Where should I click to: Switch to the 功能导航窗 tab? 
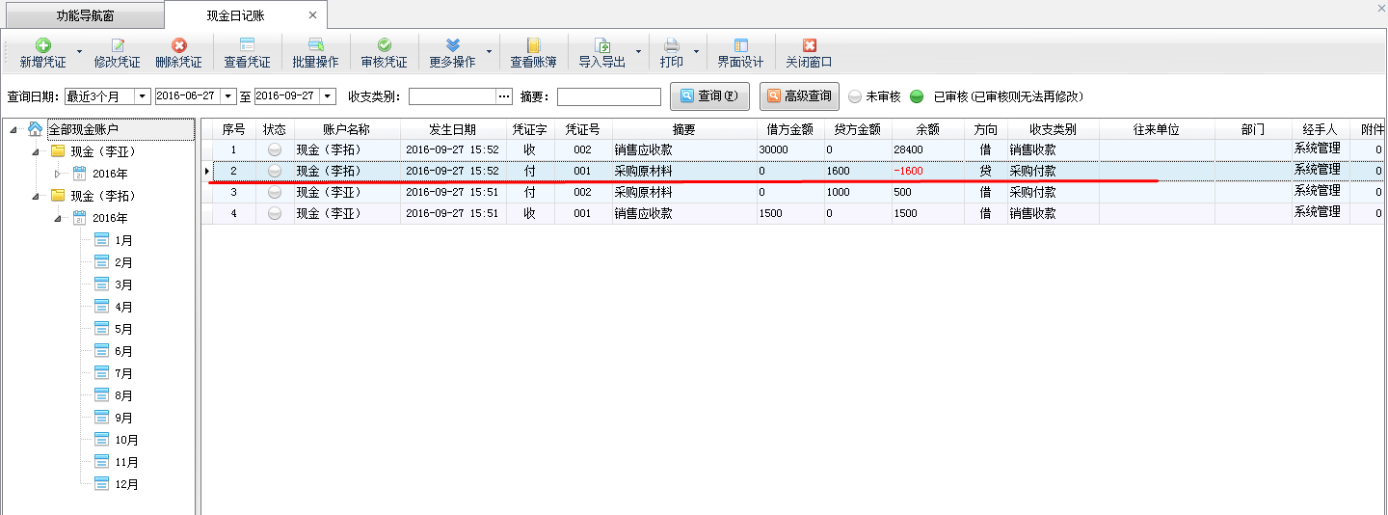click(82, 15)
